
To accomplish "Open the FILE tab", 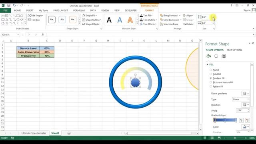I will click(5, 10).
